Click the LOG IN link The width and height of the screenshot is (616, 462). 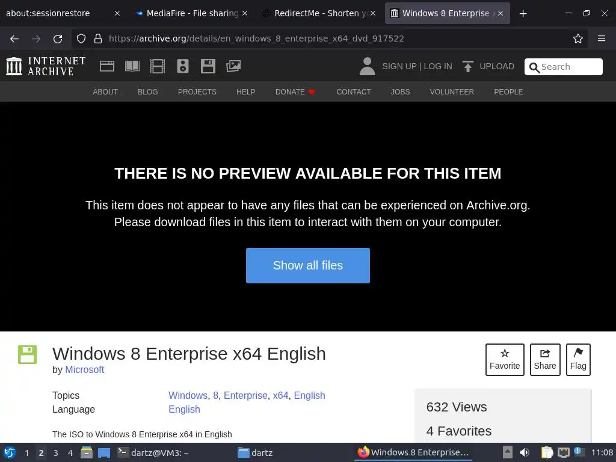pyautogui.click(x=438, y=66)
